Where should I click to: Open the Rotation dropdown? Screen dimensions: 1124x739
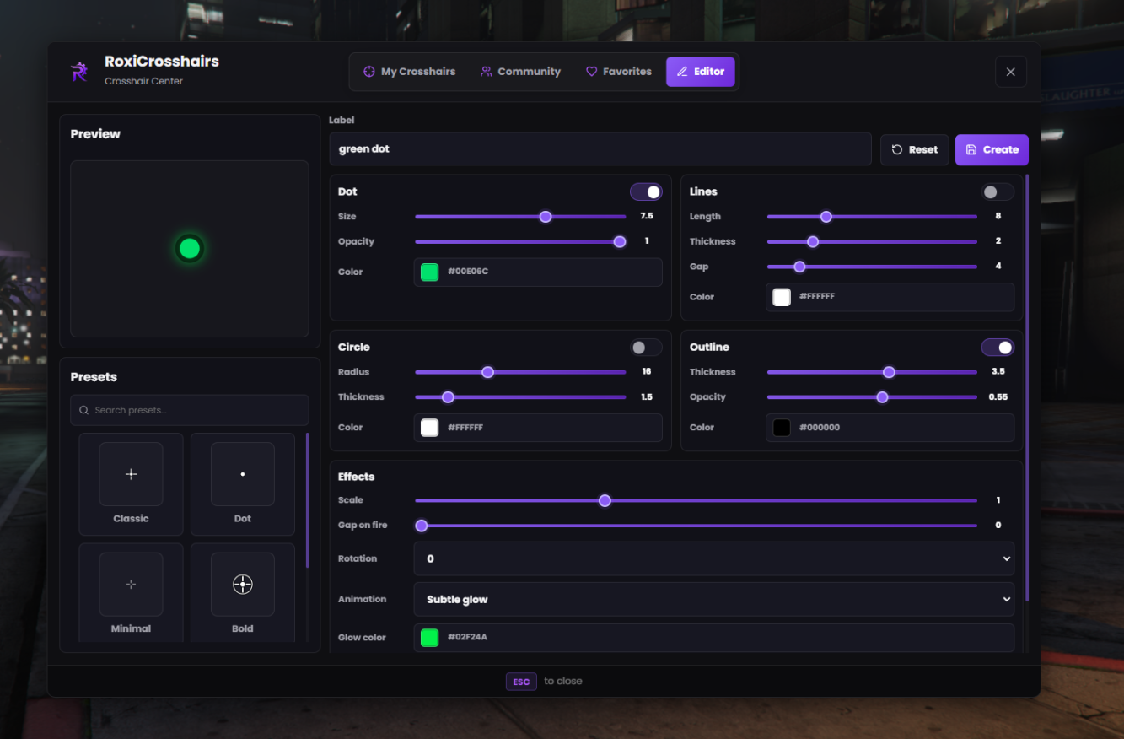[714, 558]
